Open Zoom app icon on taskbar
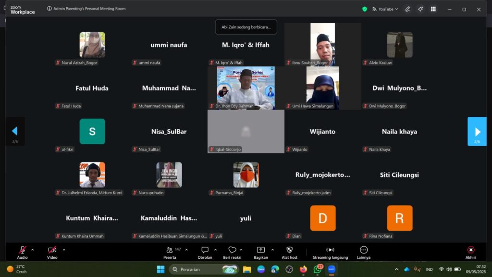This screenshot has height=277, width=492. 332,269
